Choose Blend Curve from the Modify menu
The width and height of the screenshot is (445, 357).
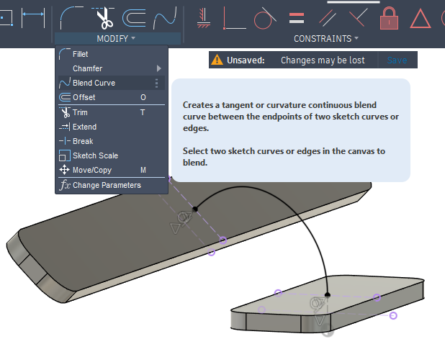pyautogui.click(x=112, y=83)
